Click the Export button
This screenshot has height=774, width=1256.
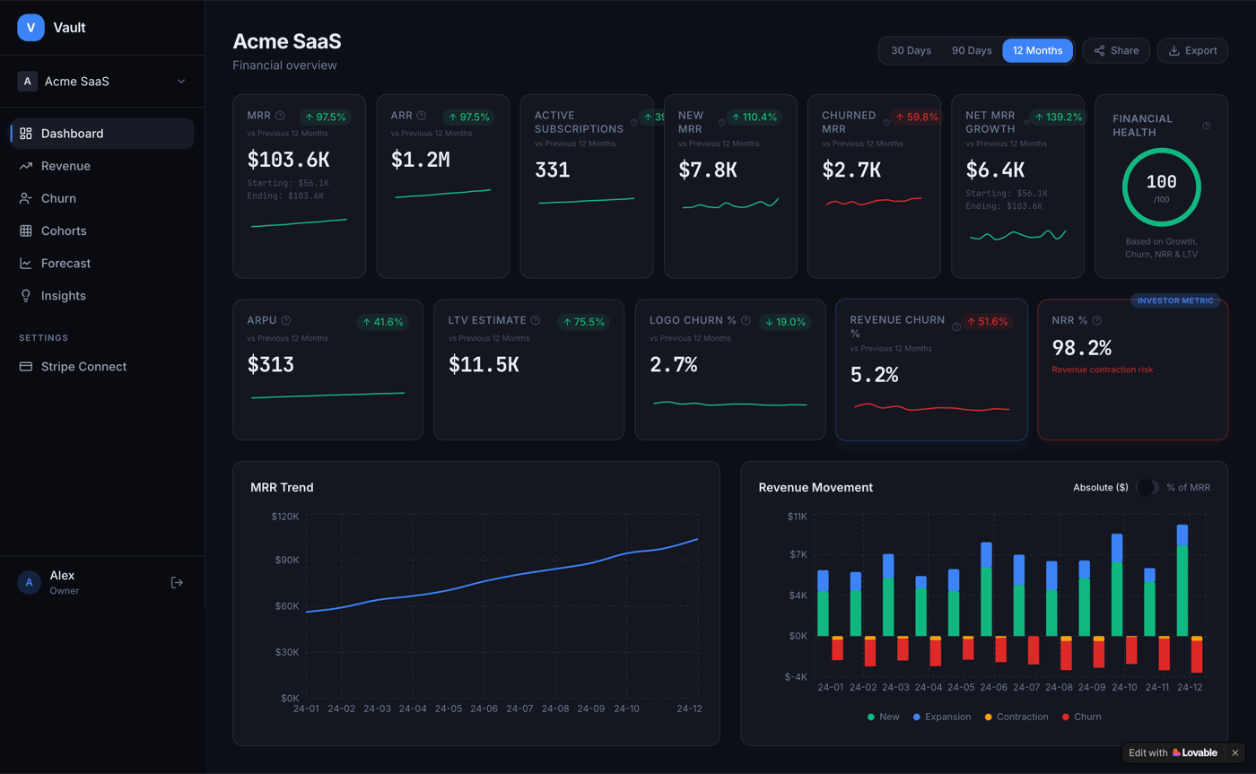coord(1192,50)
